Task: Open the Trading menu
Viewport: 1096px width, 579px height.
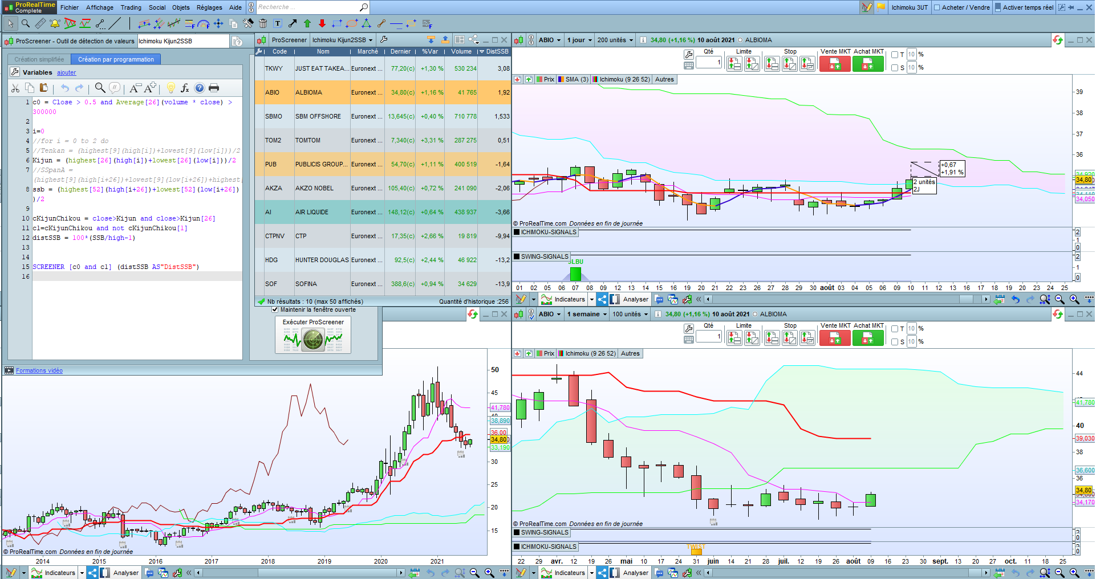Action: (x=131, y=7)
